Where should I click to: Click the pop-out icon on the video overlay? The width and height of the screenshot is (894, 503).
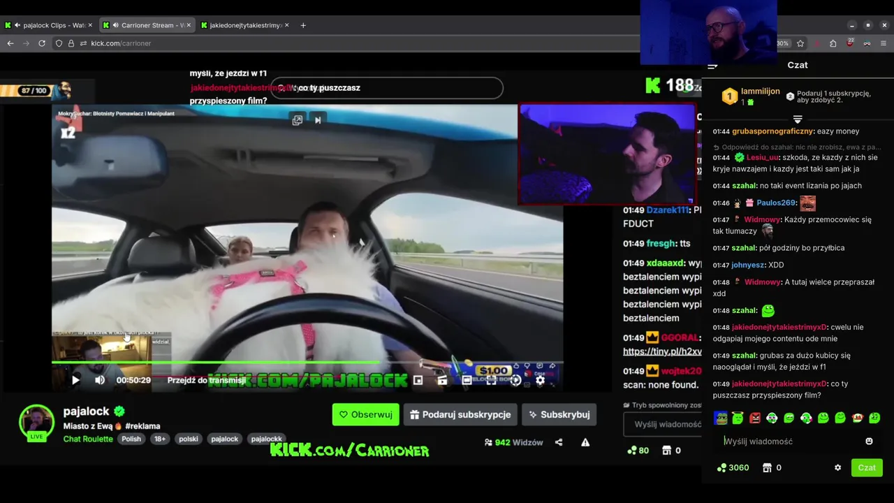coord(298,120)
